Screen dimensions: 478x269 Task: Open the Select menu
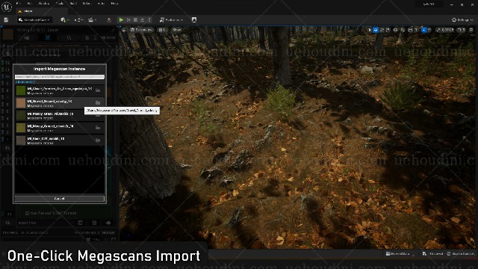[x=87, y=4]
